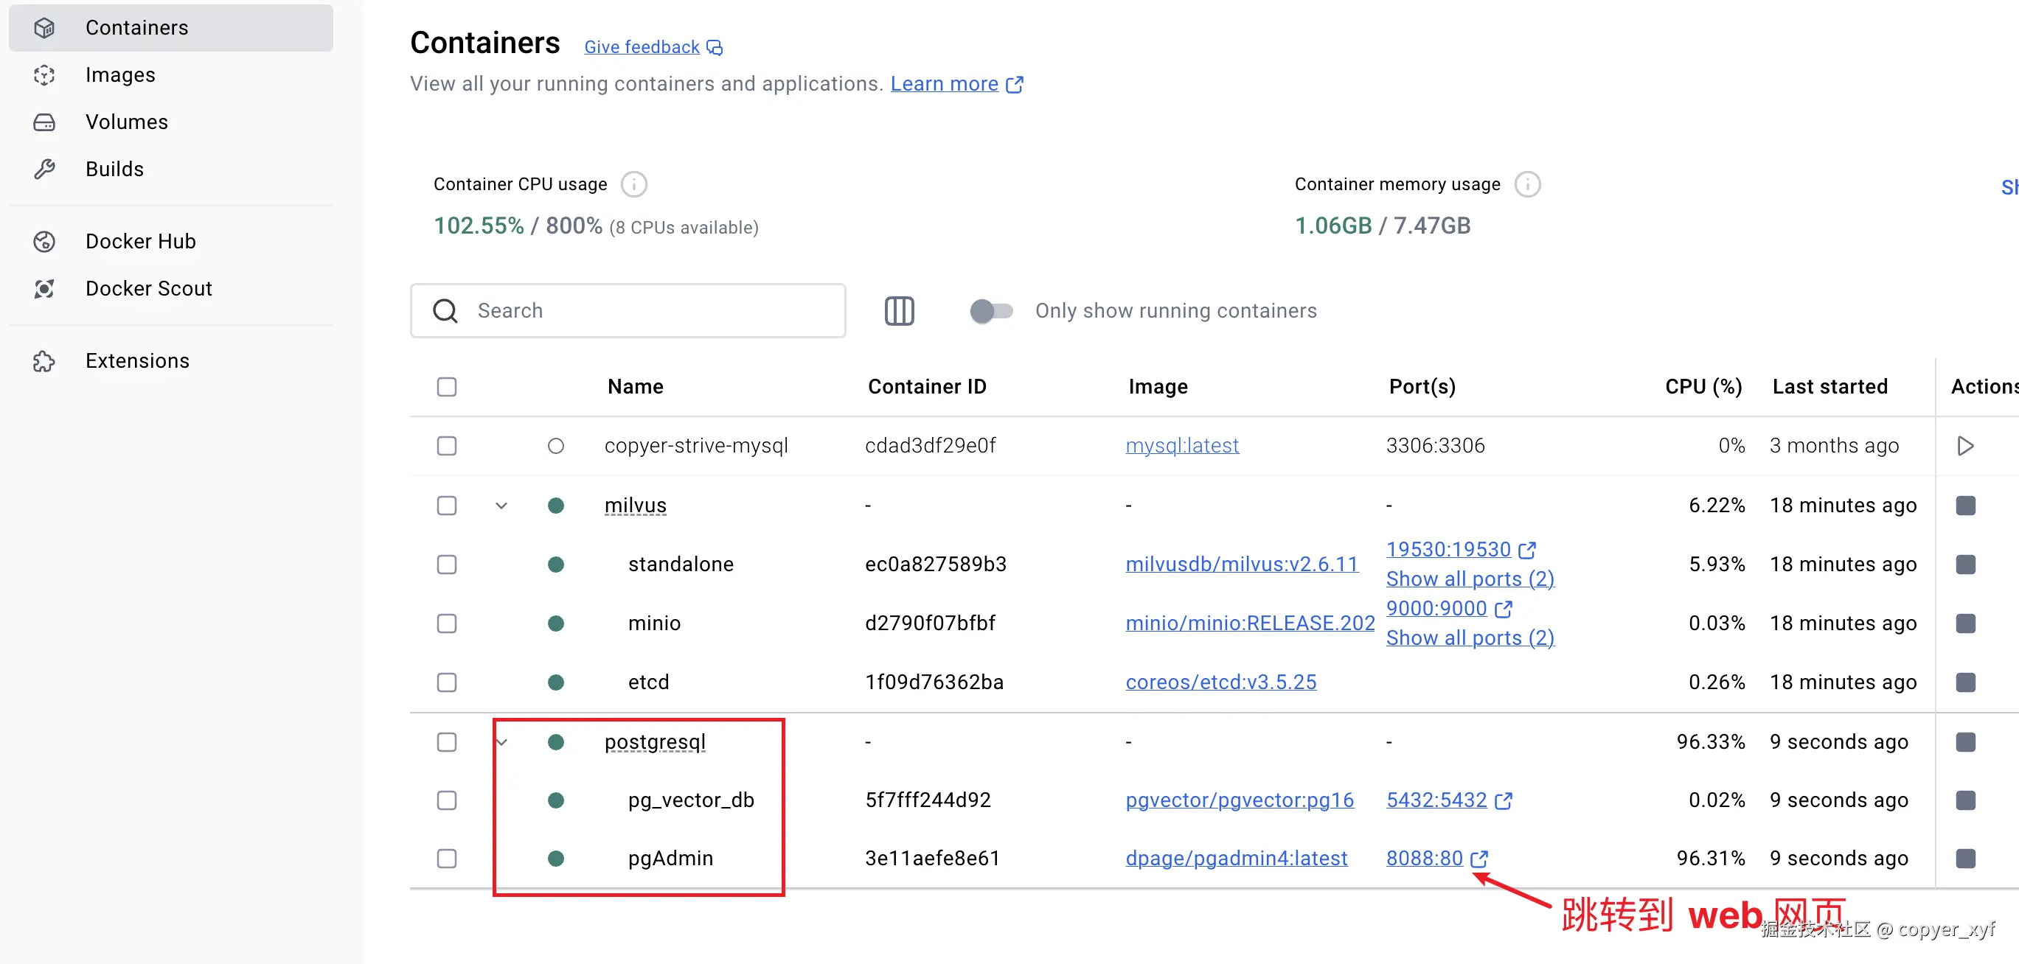Viewport: 2019px width, 964px height.
Task: Click the Give feedback link
Action: click(x=653, y=47)
